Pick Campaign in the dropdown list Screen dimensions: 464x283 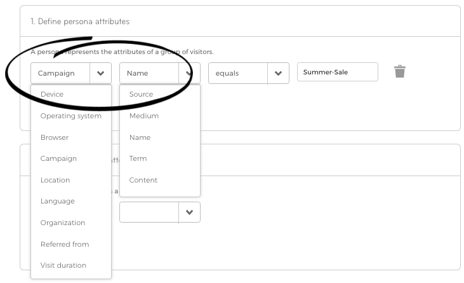tap(58, 158)
